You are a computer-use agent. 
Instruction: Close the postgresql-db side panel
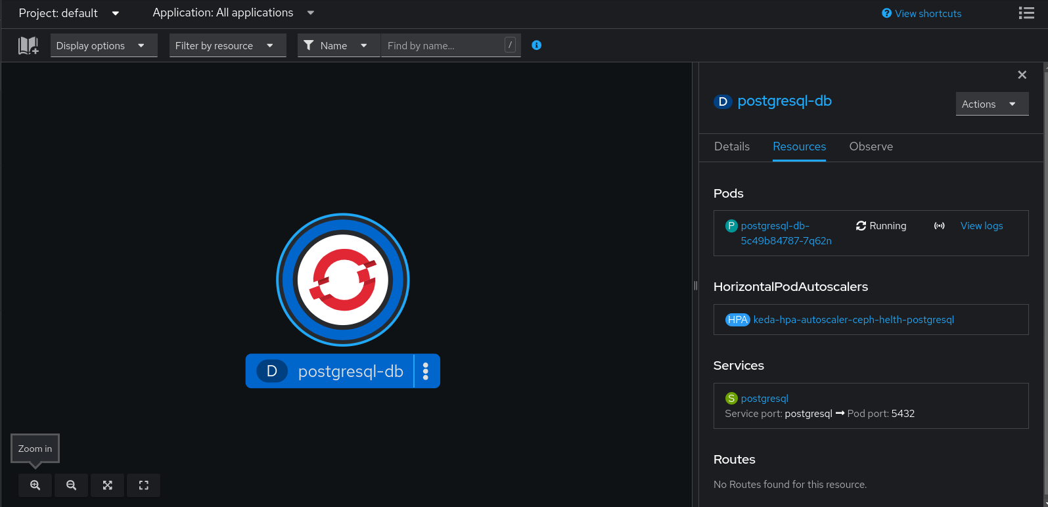1022,75
